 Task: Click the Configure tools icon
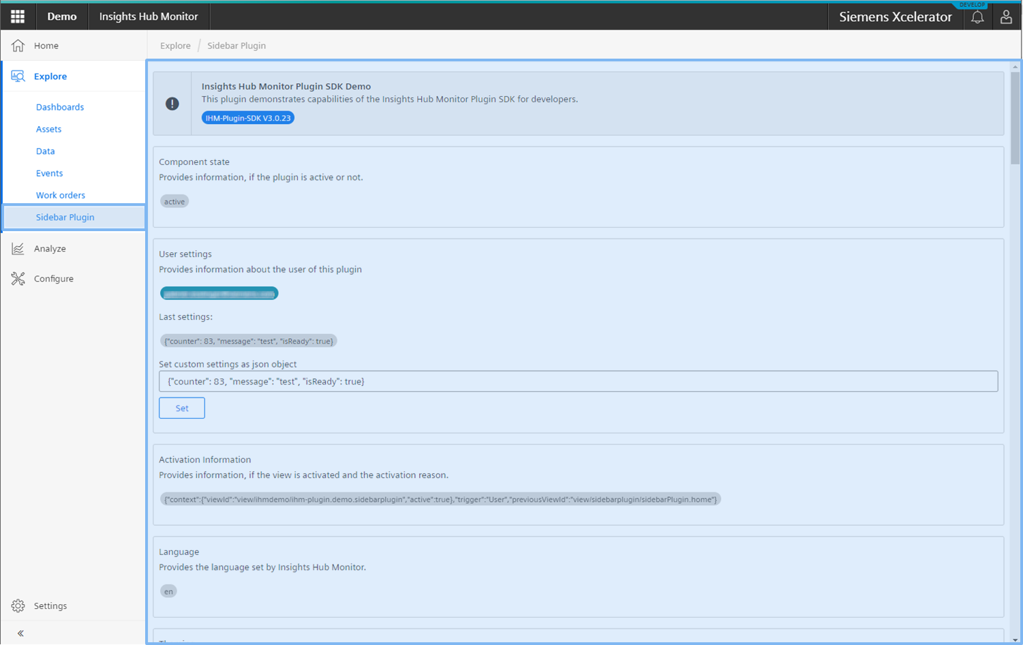(18, 279)
